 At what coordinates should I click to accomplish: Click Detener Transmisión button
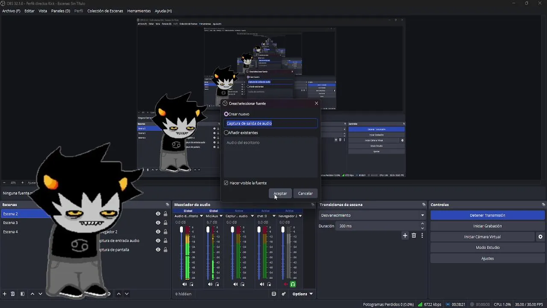(488, 215)
